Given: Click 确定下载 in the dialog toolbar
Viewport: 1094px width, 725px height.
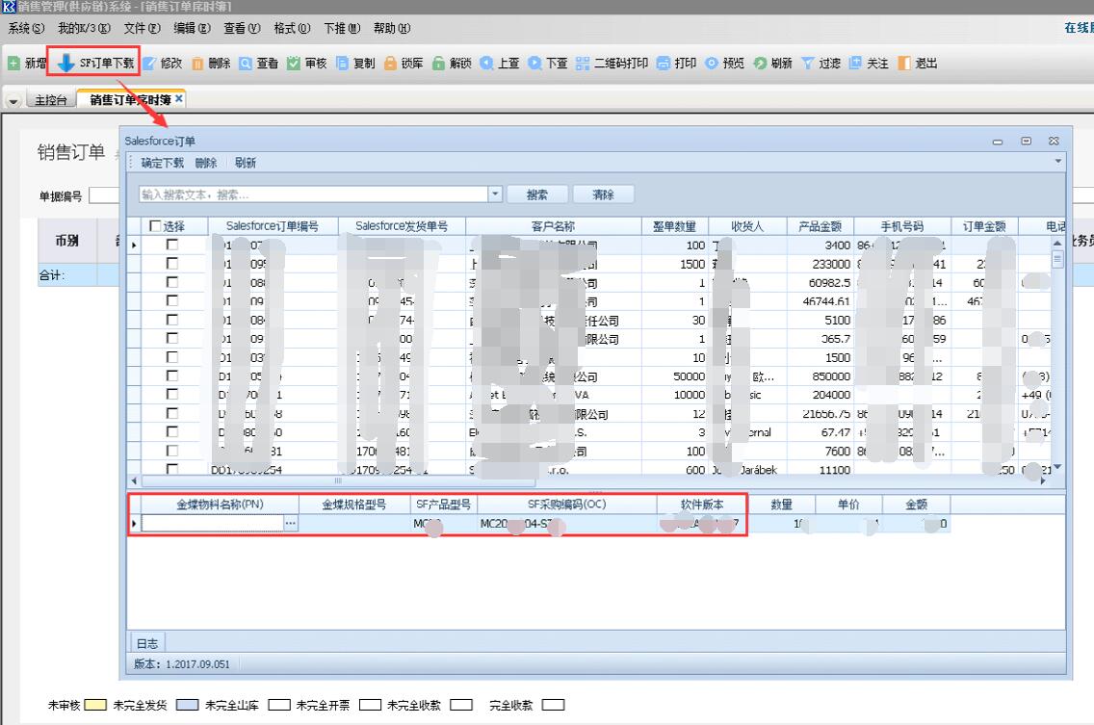Looking at the screenshot, I should point(162,163).
